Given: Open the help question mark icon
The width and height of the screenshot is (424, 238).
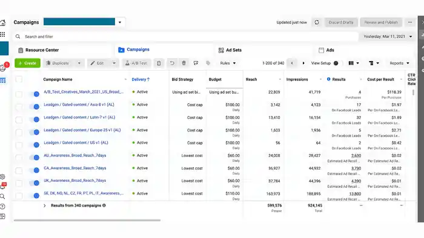Looking at the screenshot, I should (2, 207).
